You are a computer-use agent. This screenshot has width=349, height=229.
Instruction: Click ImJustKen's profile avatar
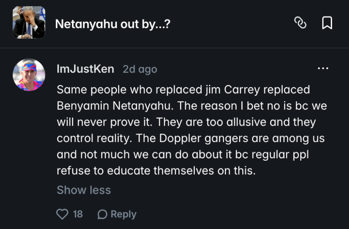(x=29, y=74)
